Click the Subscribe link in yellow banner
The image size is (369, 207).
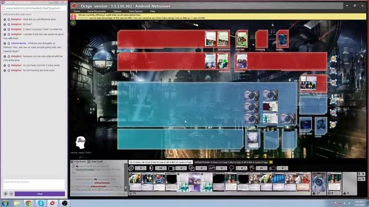tap(83, 18)
